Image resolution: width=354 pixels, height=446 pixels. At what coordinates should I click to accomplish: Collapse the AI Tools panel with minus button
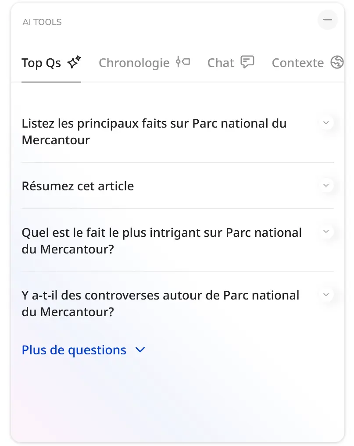pyautogui.click(x=328, y=20)
